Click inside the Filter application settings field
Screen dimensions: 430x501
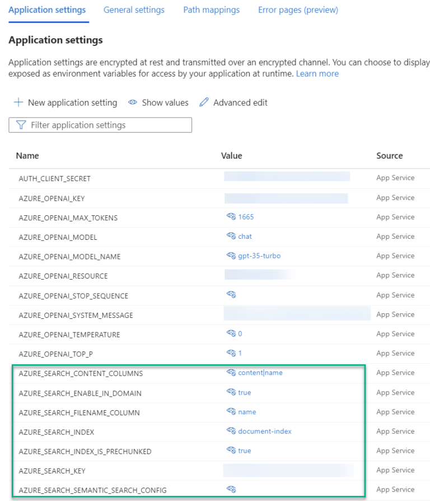101,124
